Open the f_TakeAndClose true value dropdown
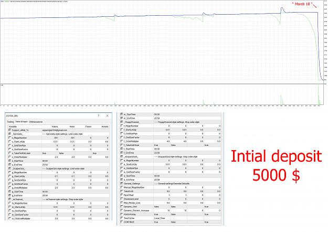Image resolution: width=328 pixels, height=232 pixels. [x=156, y=145]
